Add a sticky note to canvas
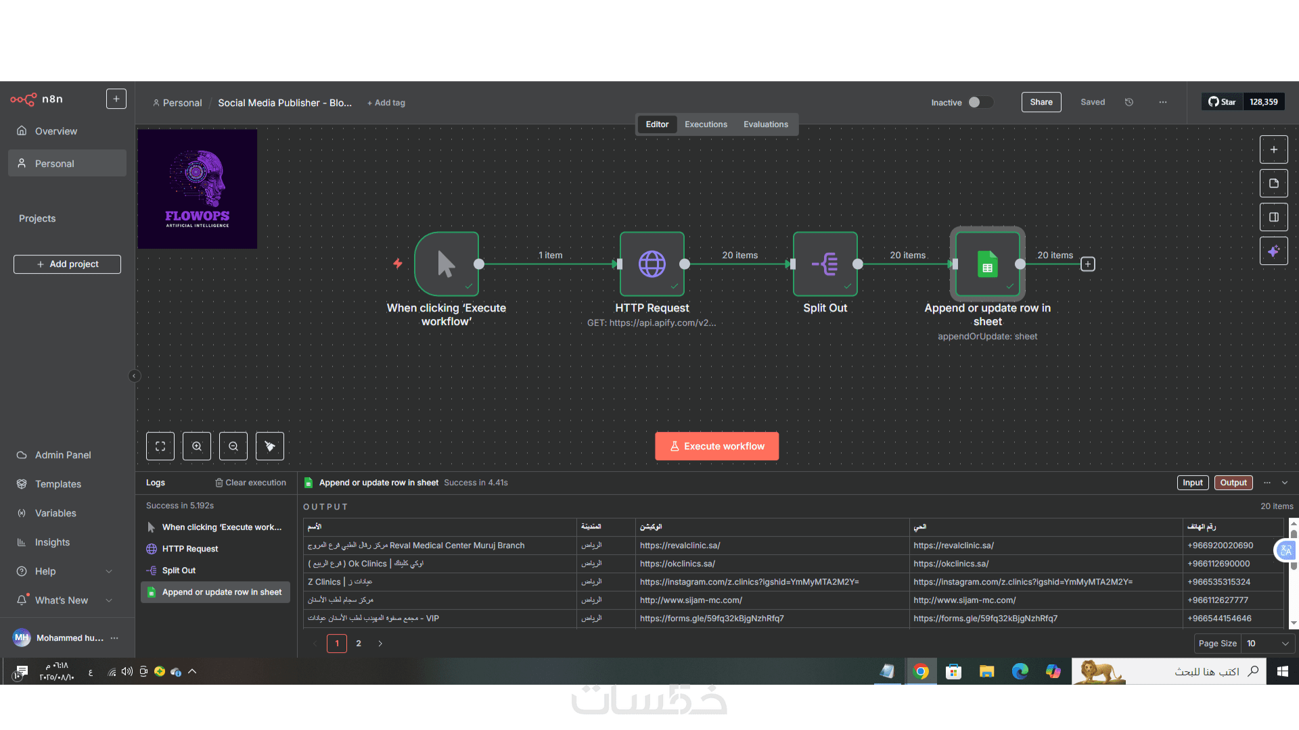 coord(1273,183)
